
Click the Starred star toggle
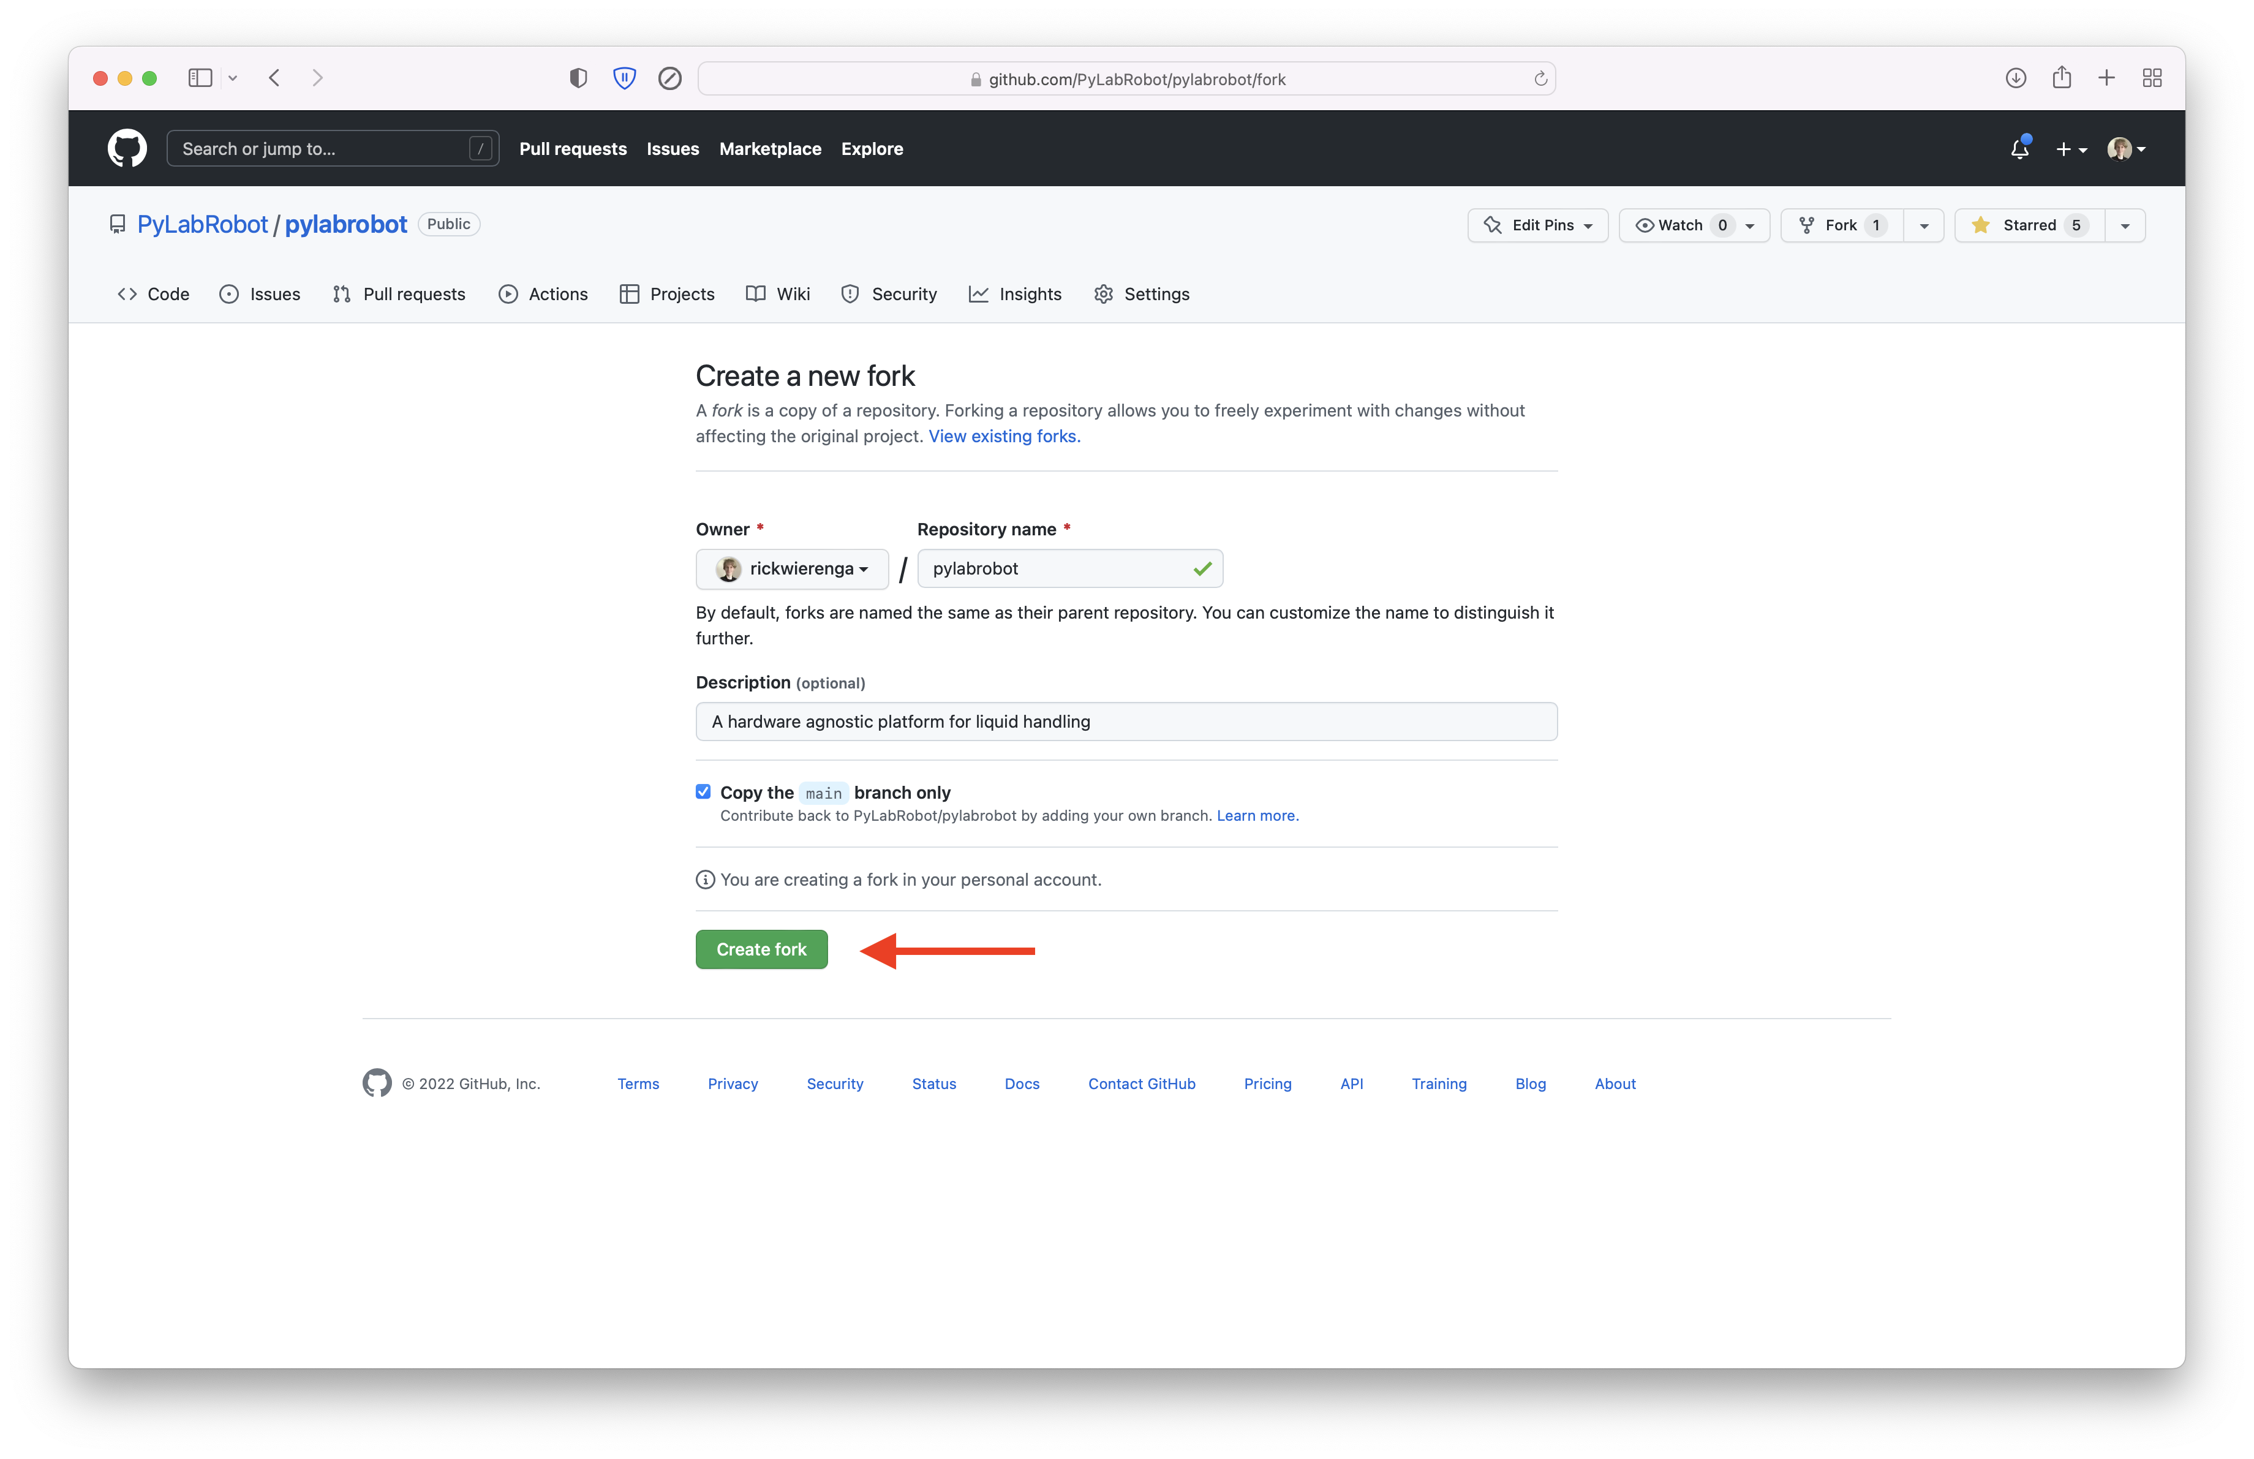point(2027,225)
